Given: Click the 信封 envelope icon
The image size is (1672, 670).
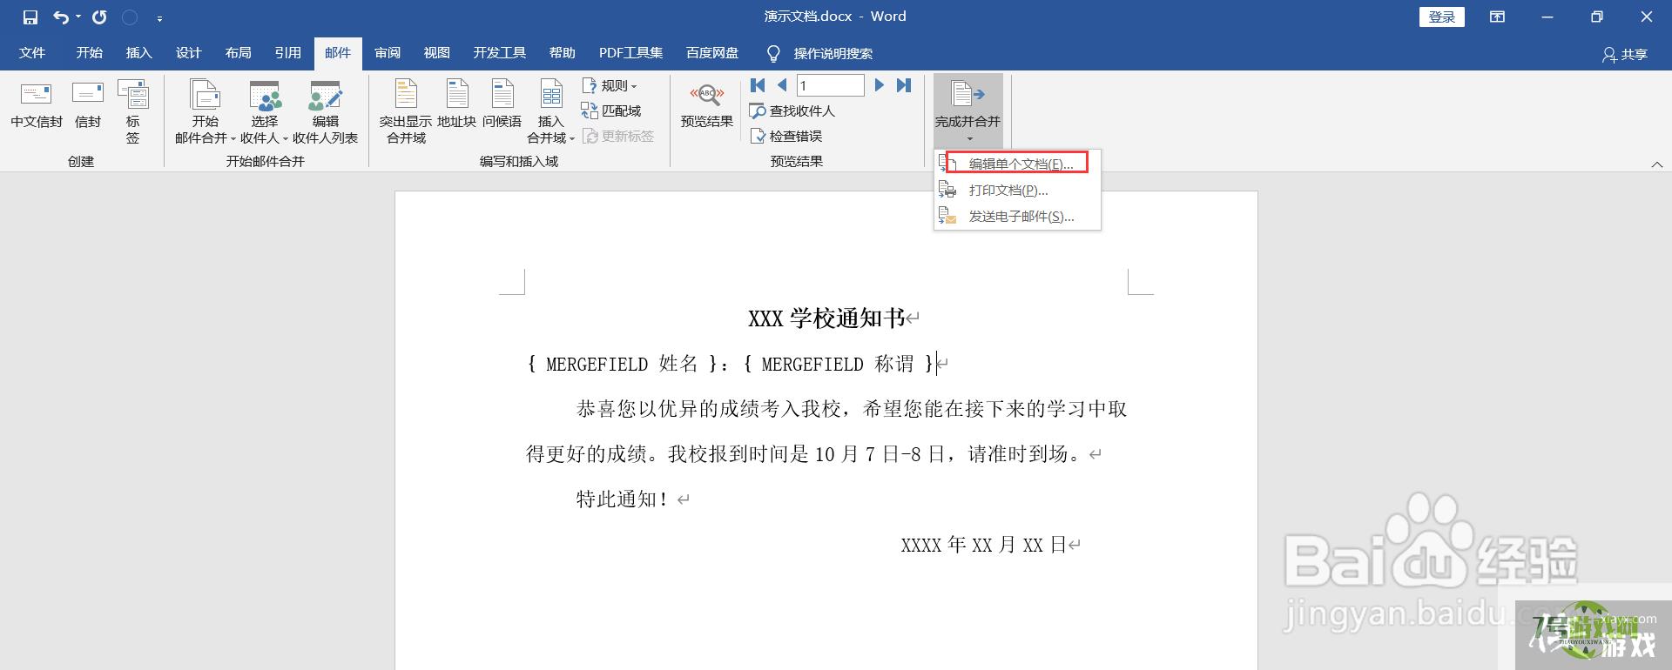Looking at the screenshot, I should (x=88, y=105).
